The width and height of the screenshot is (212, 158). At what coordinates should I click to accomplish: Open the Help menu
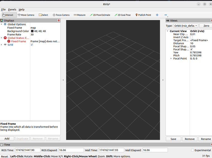click(21, 9)
